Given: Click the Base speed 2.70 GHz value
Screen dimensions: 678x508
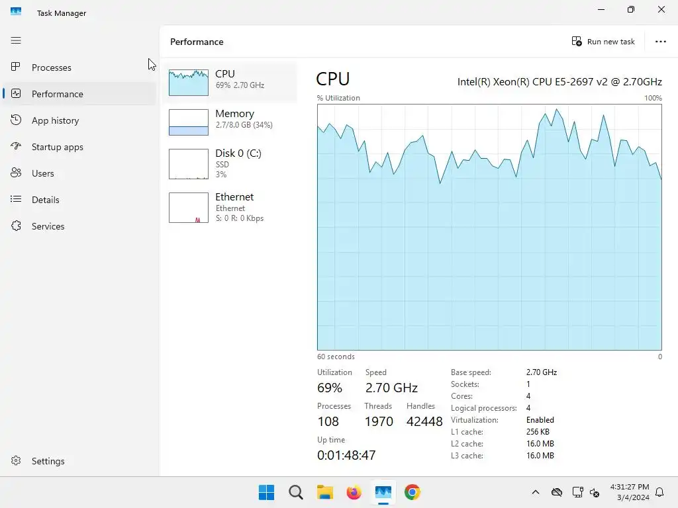Looking at the screenshot, I should coord(542,372).
